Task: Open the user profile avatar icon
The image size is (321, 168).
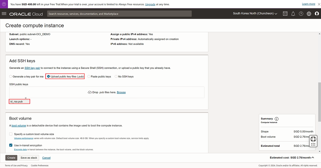Action: pyautogui.click(x=317, y=14)
